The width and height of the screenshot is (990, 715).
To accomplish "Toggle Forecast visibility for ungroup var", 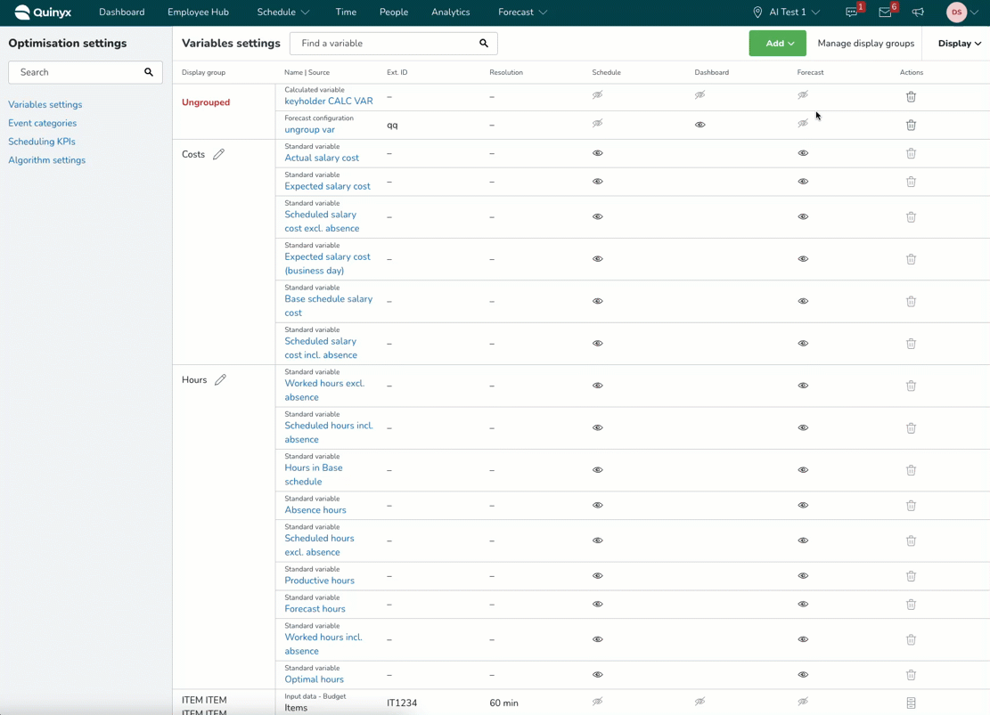I will (803, 123).
